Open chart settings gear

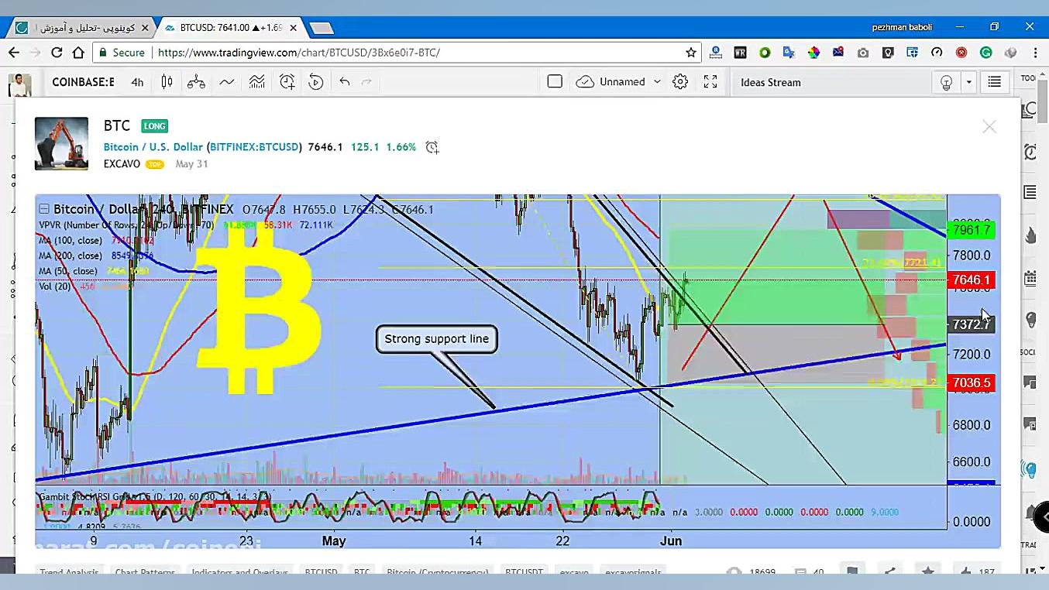[x=680, y=82]
